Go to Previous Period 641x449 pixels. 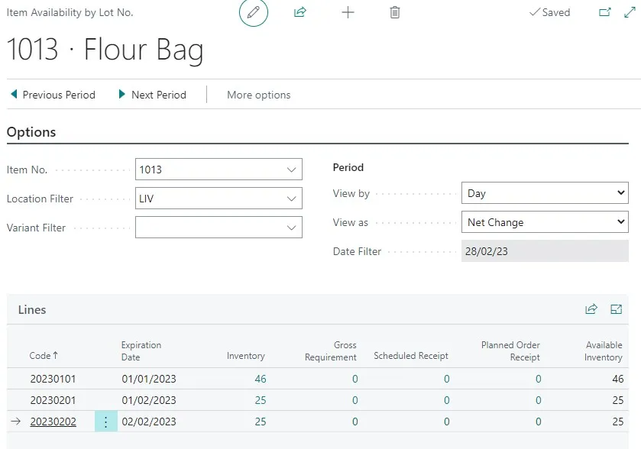tap(53, 95)
